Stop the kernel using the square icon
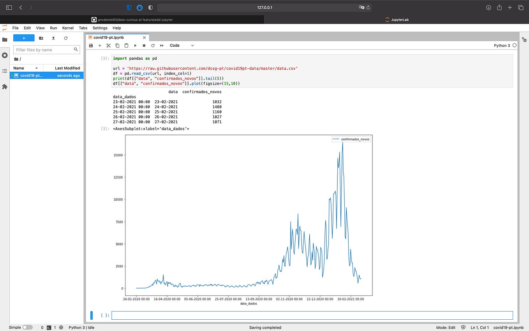The width and height of the screenshot is (529, 331). click(144, 45)
